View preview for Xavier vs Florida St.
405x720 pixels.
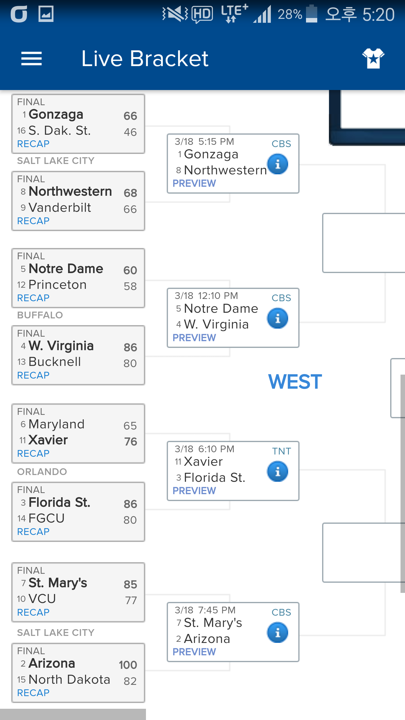[194, 491]
